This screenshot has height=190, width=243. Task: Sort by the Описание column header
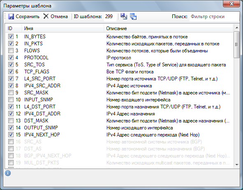pos(168,28)
